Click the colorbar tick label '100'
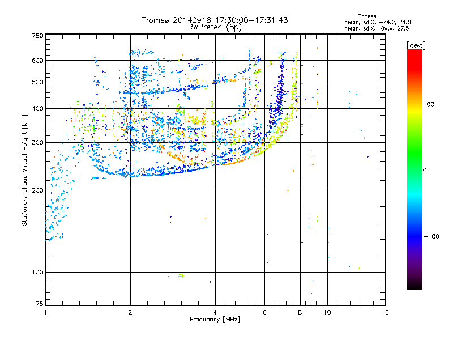Viewport: 453px width, 340px height. pyautogui.click(x=429, y=104)
